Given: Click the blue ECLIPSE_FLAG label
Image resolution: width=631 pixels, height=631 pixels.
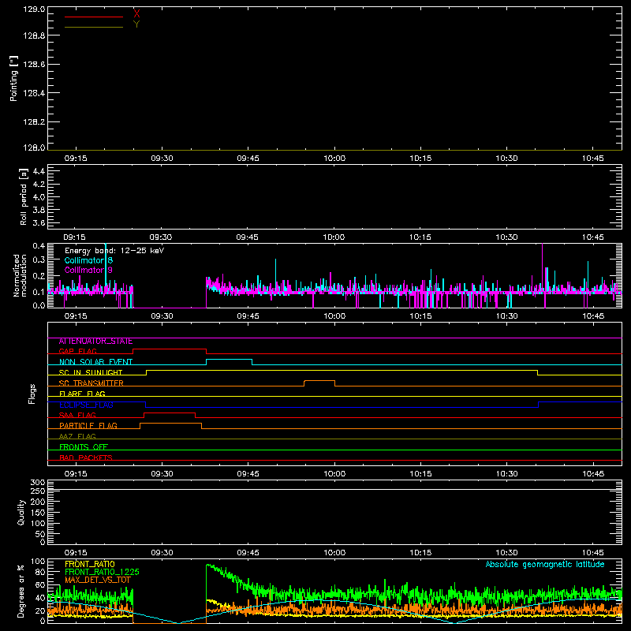Looking at the screenshot, I should pyautogui.click(x=86, y=405).
